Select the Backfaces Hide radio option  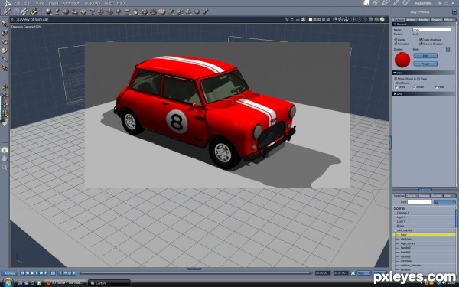436,87
